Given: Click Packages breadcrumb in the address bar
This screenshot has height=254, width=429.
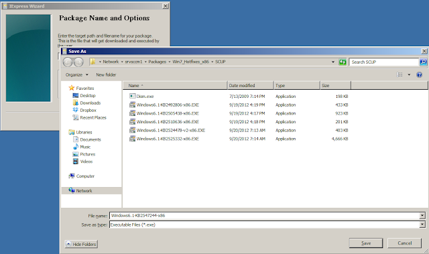Looking at the screenshot, I should [158, 62].
